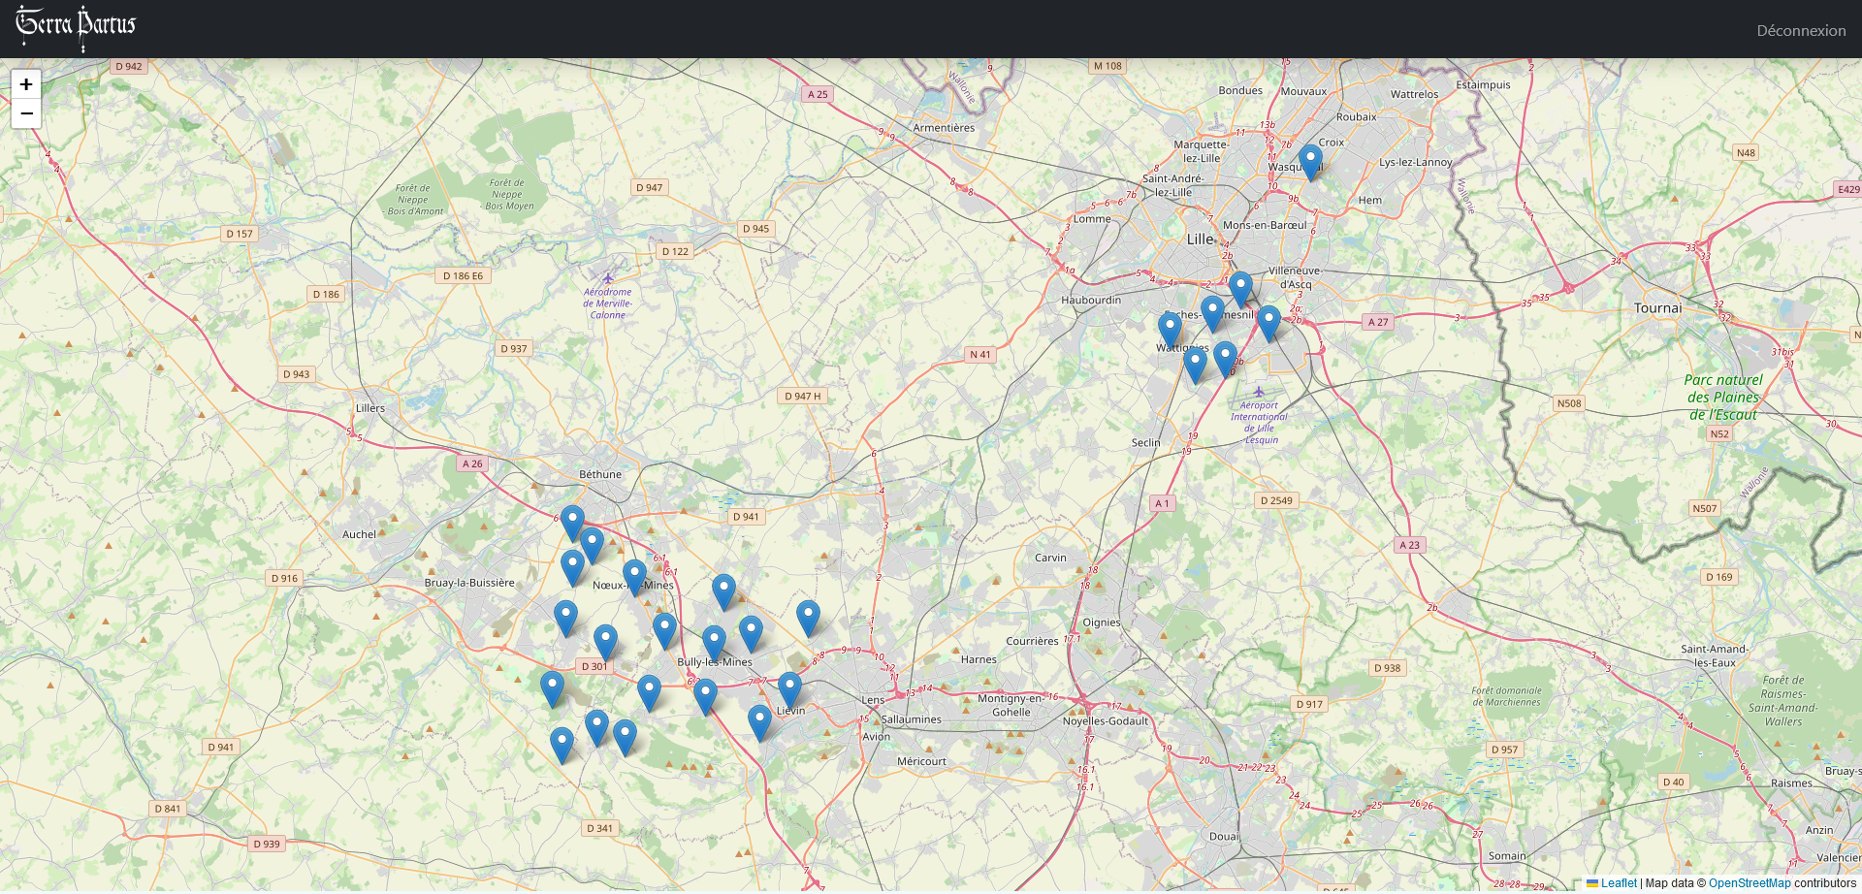Click Déconnexion to log out

[x=1801, y=30]
